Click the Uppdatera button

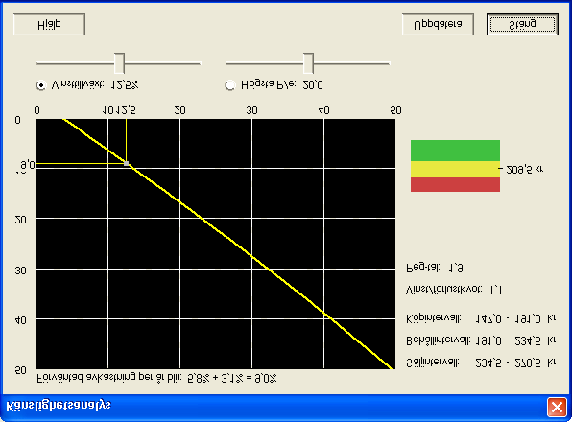(x=438, y=24)
